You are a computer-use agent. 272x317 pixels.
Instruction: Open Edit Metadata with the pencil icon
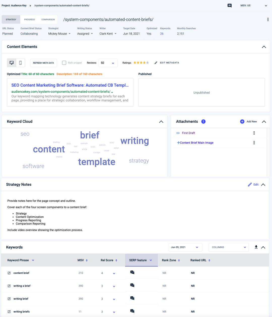pos(156,63)
